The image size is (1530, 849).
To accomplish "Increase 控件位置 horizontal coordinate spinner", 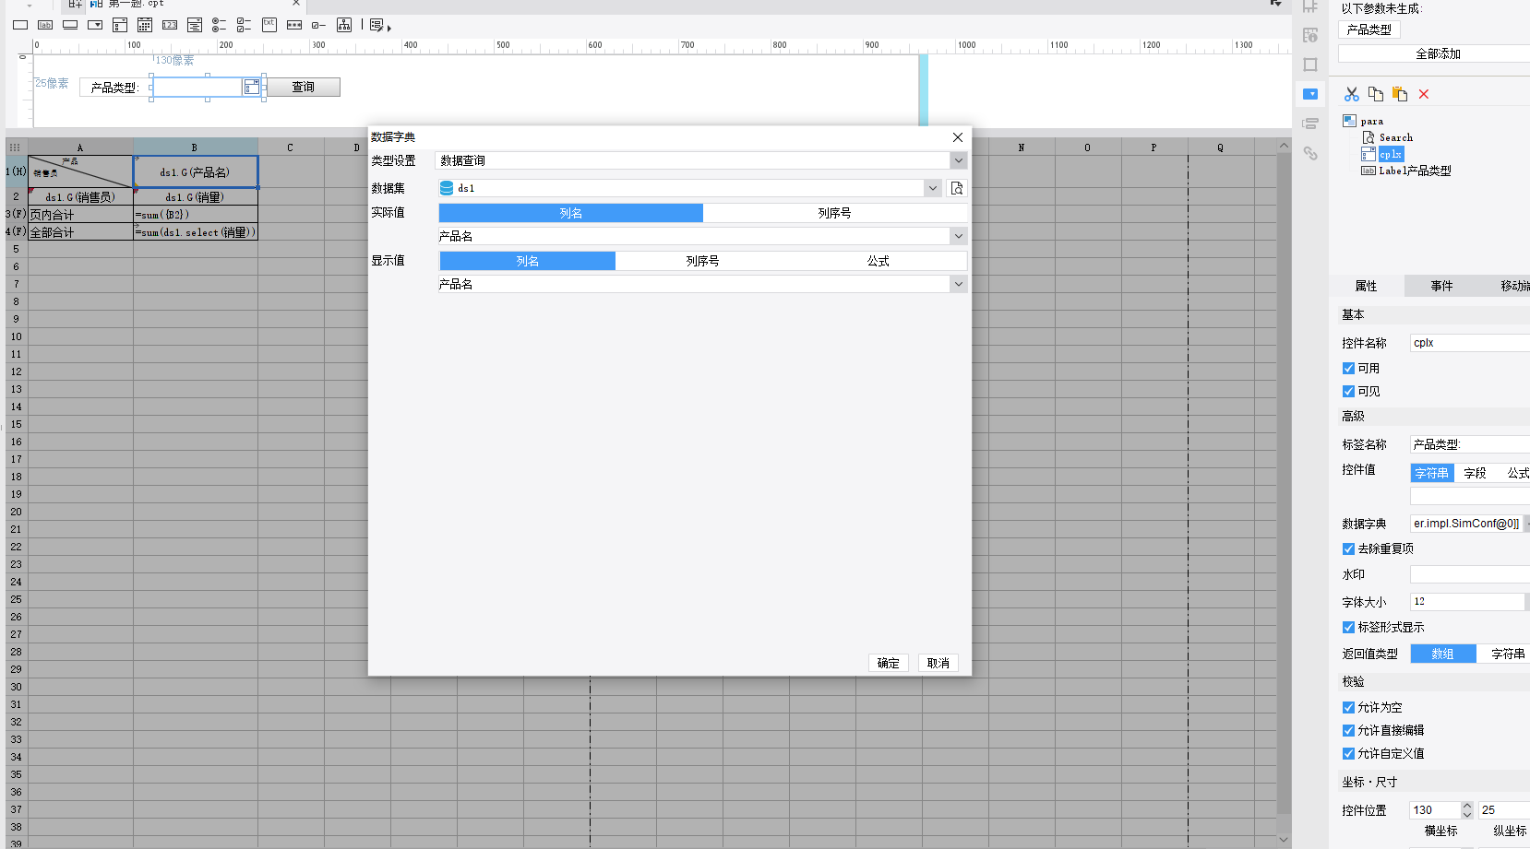I will 1467,806.
